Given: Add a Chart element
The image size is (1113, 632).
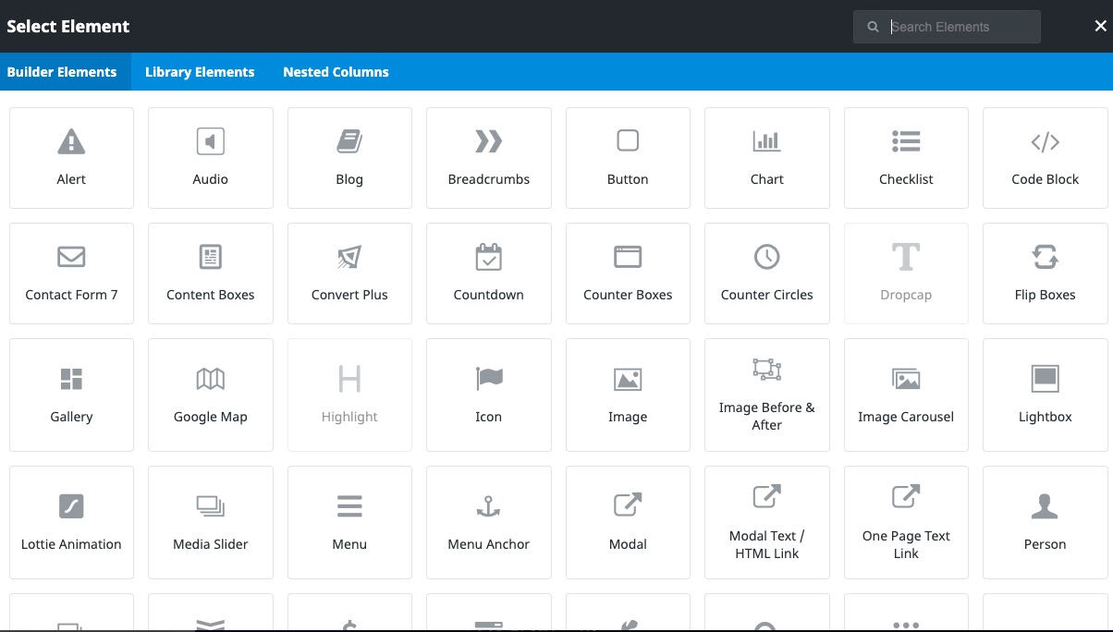Looking at the screenshot, I should coord(767,158).
